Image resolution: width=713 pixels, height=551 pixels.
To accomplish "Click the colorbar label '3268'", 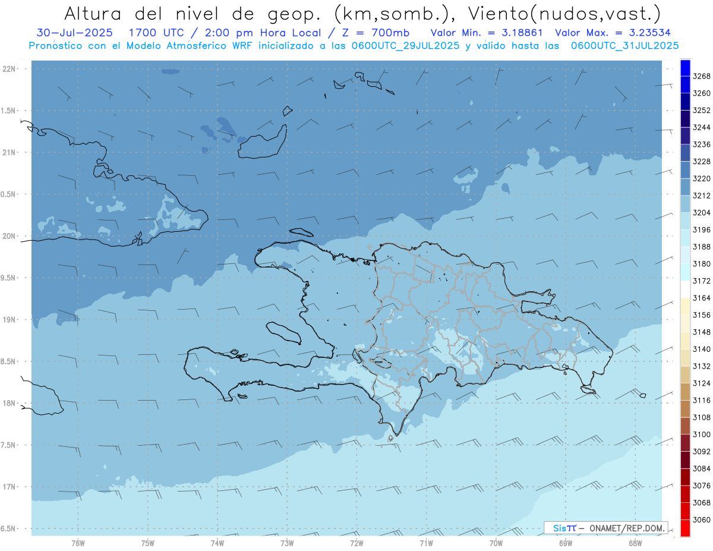I will click(702, 76).
